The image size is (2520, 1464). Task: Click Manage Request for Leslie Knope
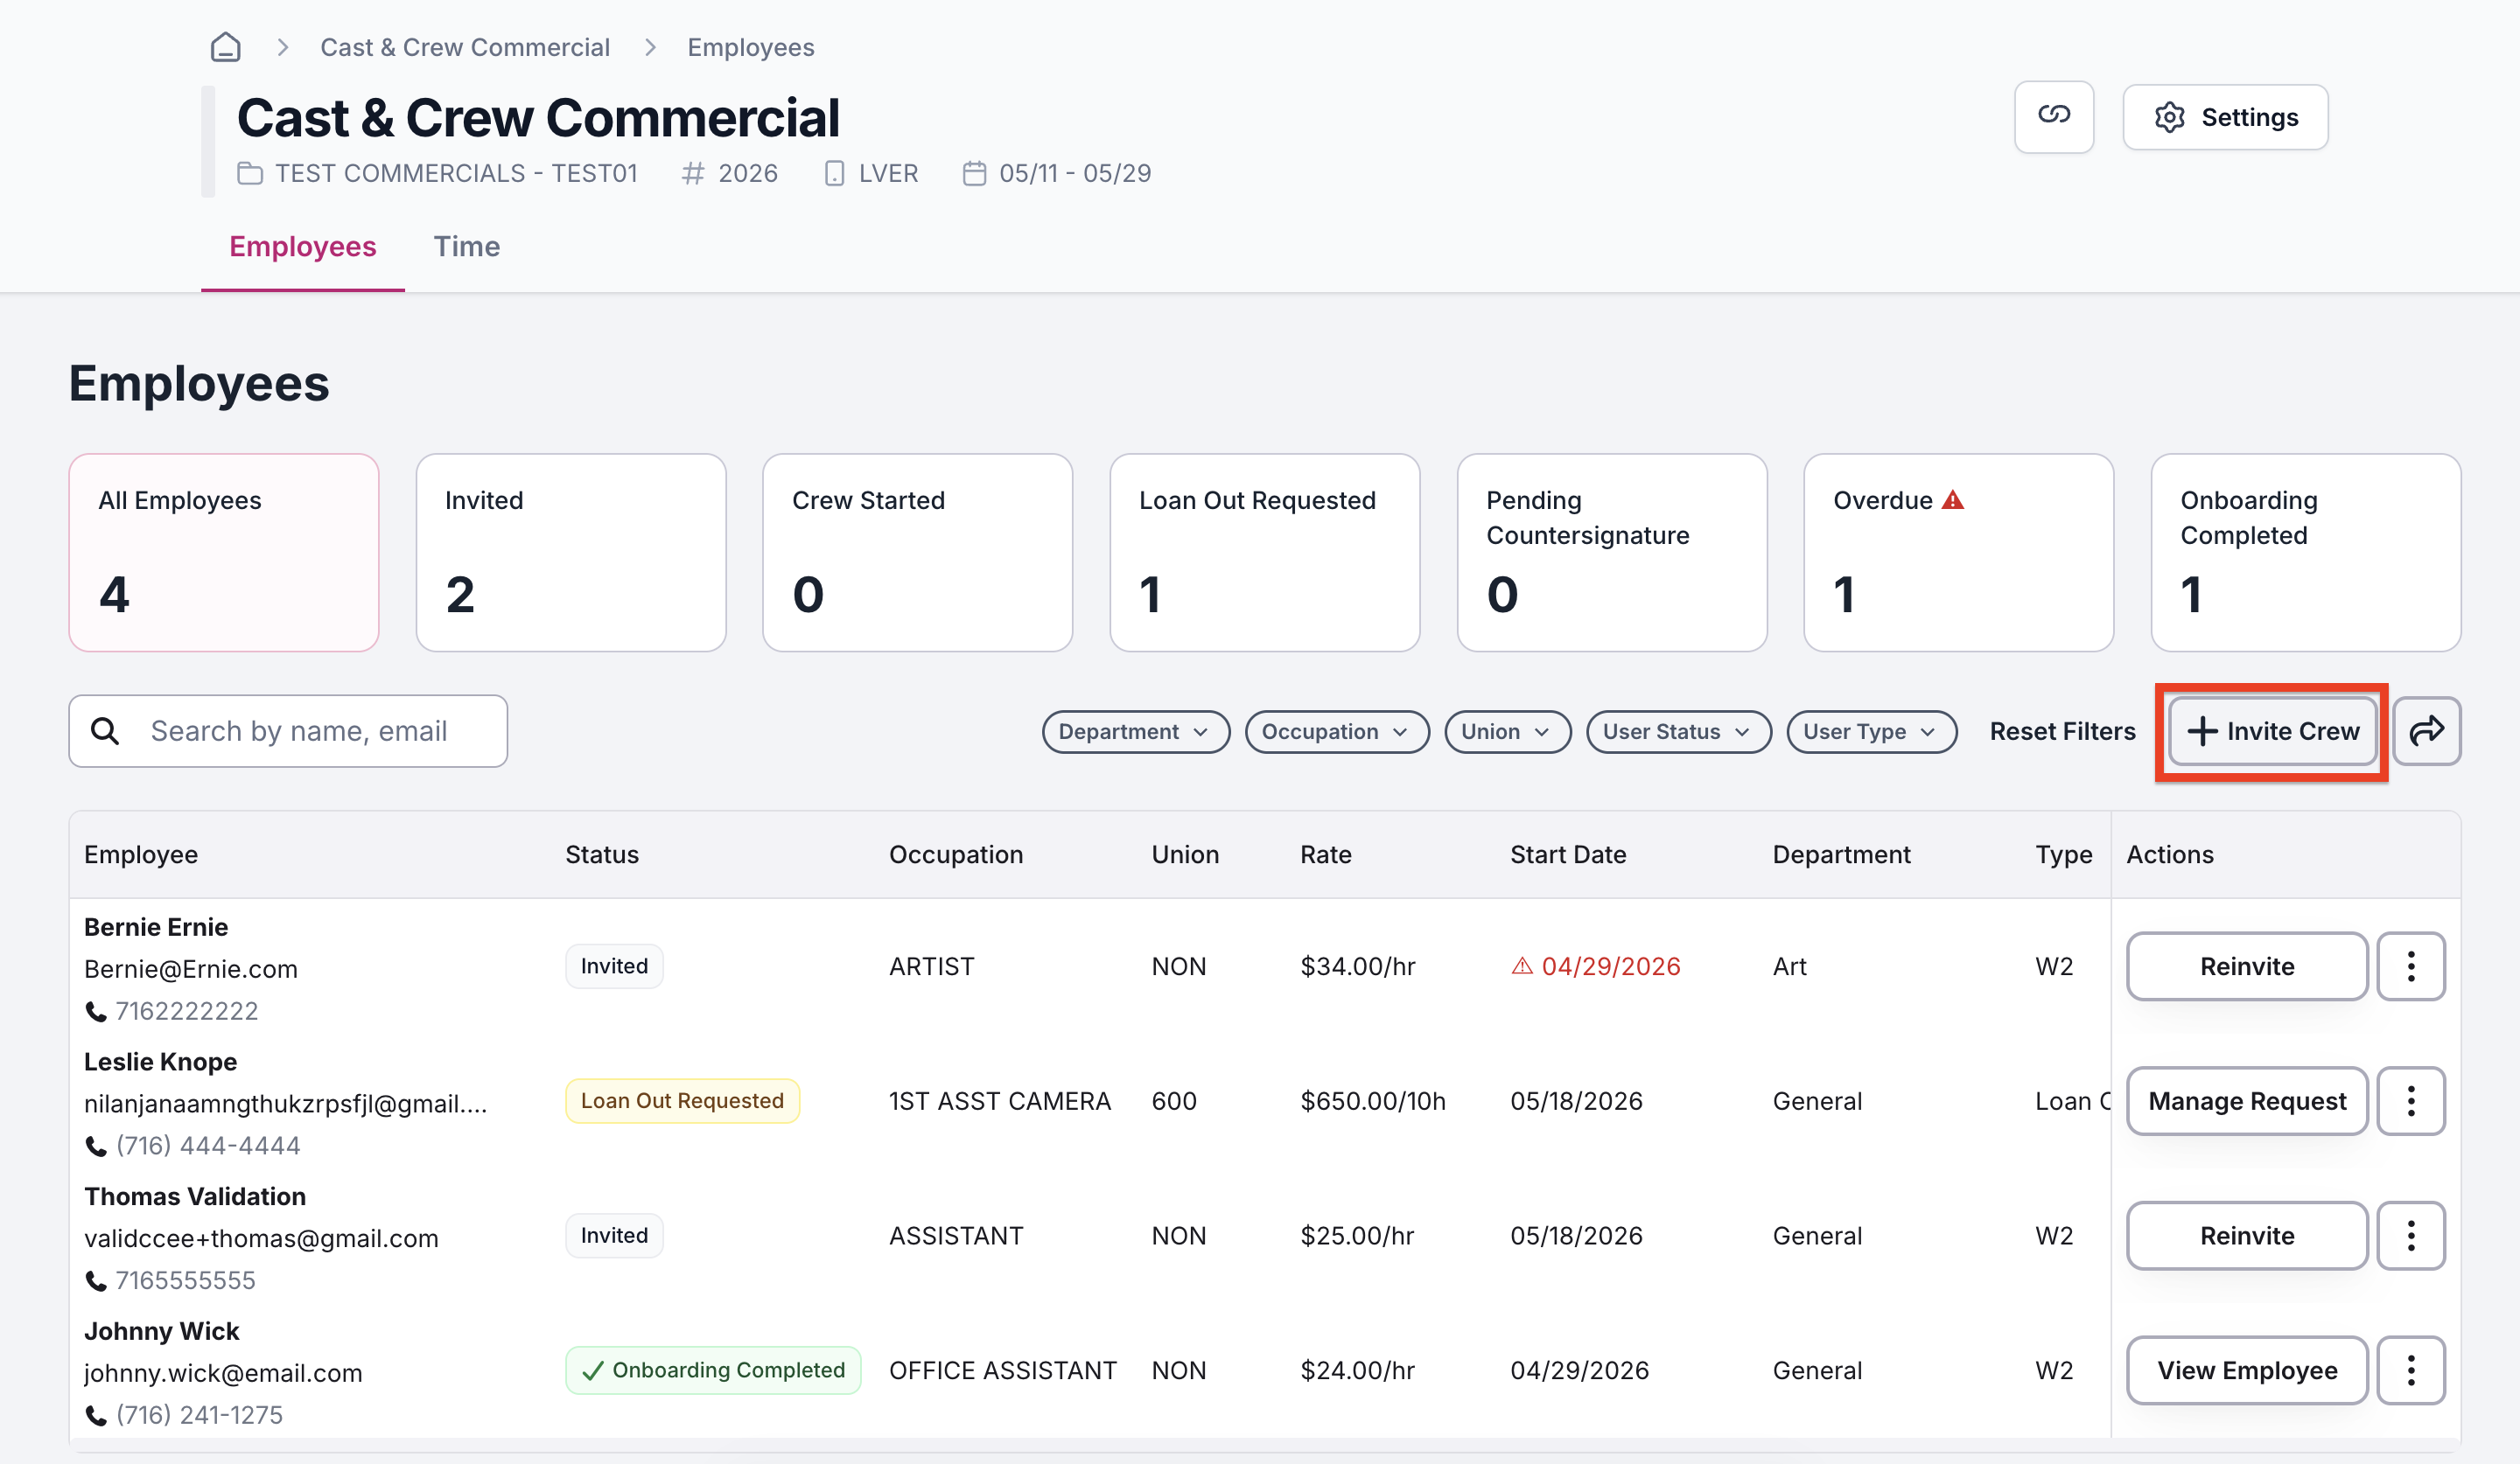[x=2247, y=1100]
